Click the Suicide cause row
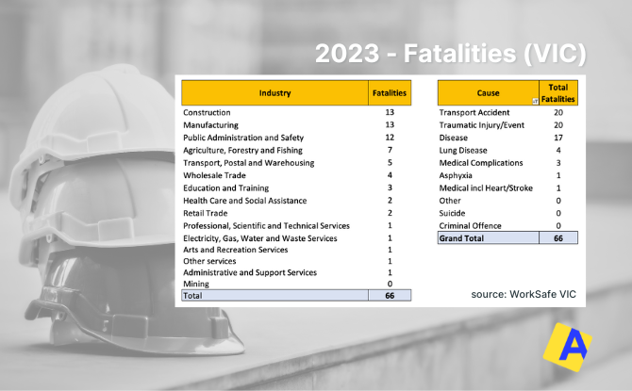 [507, 213]
